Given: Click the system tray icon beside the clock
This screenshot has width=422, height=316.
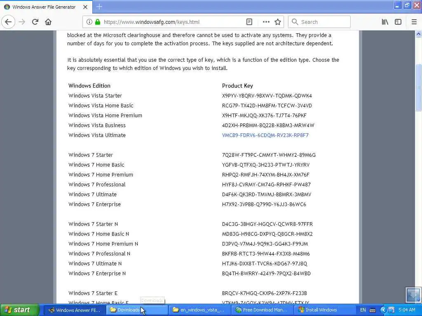Looking at the screenshot, I should [x=391, y=310].
